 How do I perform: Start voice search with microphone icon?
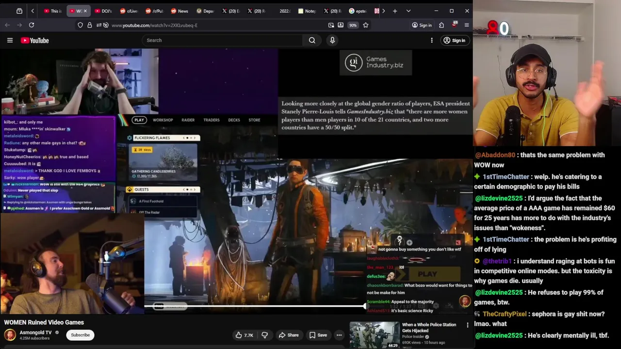332,40
